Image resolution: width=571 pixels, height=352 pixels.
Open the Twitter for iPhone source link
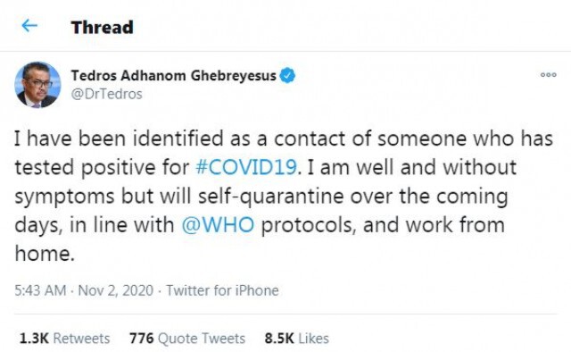click(x=222, y=290)
